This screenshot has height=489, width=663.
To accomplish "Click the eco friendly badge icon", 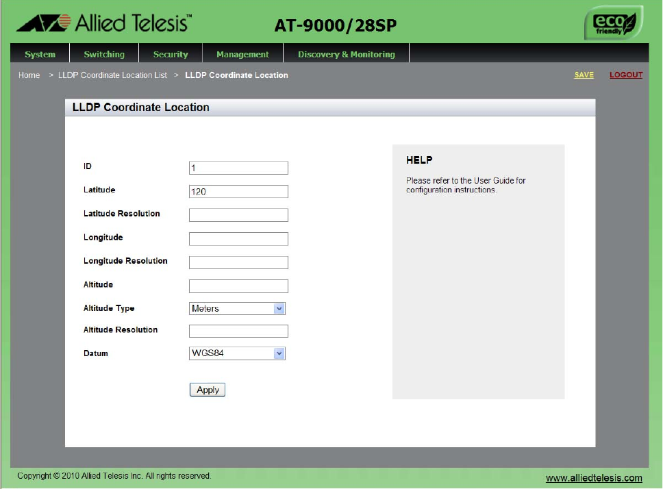I will [614, 23].
